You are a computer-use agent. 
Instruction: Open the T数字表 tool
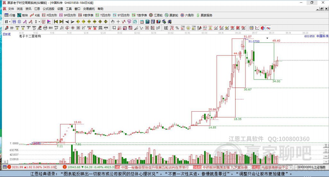[x=139, y=15]
